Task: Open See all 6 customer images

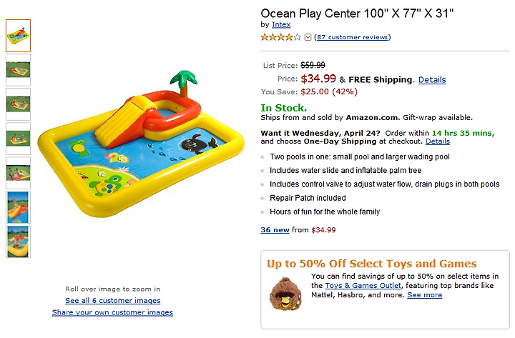Action: tap(113, 301)
